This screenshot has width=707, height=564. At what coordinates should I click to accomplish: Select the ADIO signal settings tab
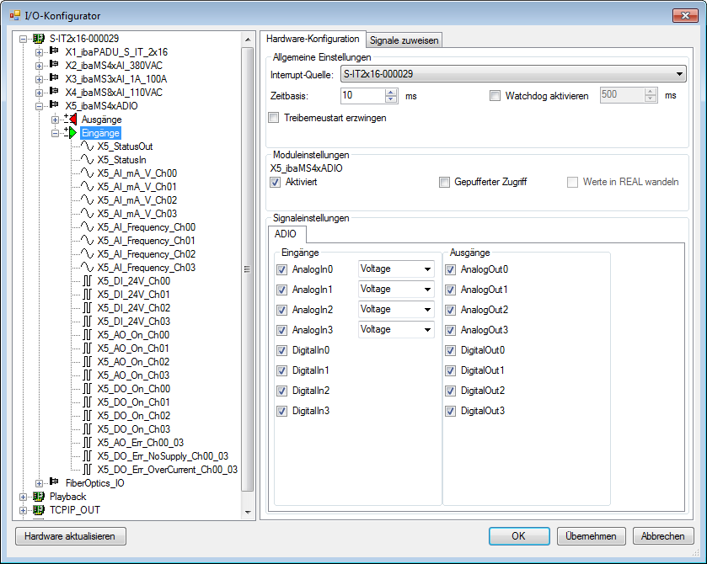287,235
